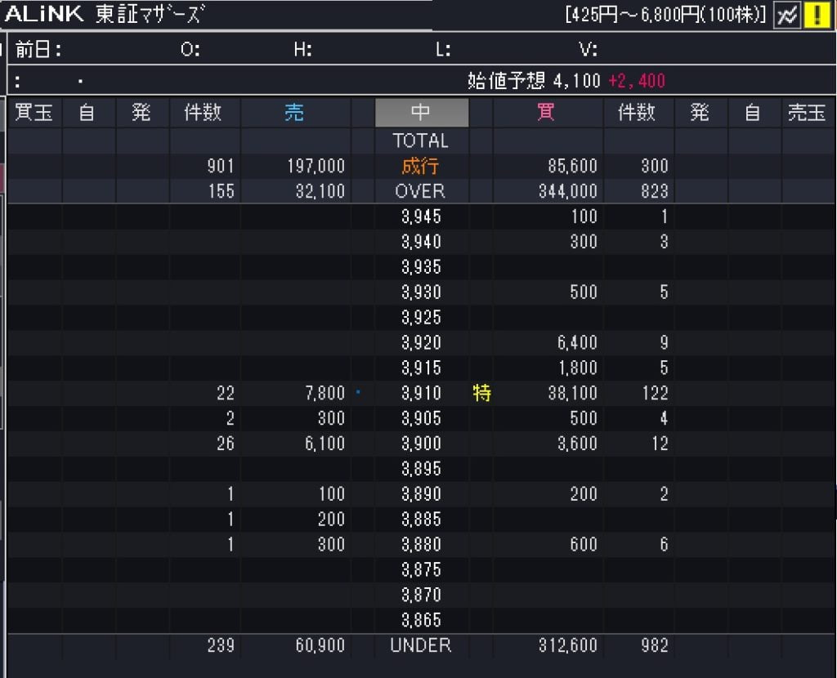Select the 3,900 price level
Viewport: 837px width, 678px height.
tap(421, 444)
